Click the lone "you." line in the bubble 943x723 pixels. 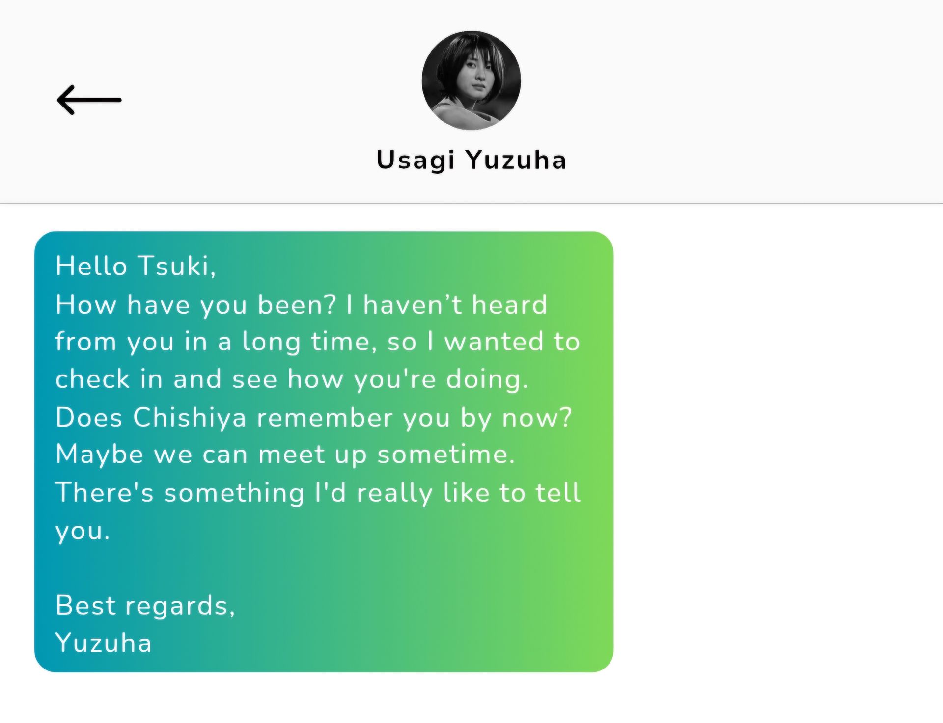click(83, 531)
